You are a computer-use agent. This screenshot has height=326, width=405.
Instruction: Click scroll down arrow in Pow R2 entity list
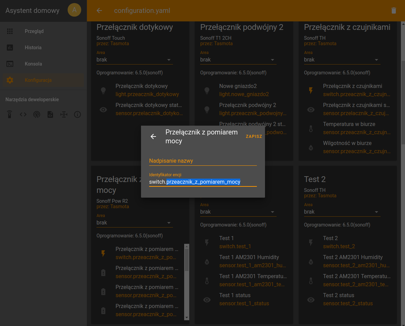tap(187, 318)
